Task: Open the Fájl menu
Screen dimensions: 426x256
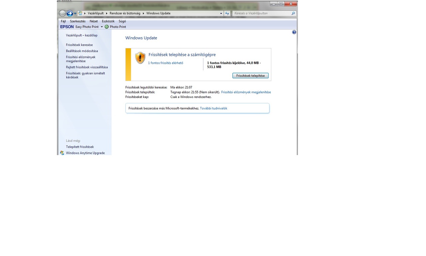Action: point(63,21)
